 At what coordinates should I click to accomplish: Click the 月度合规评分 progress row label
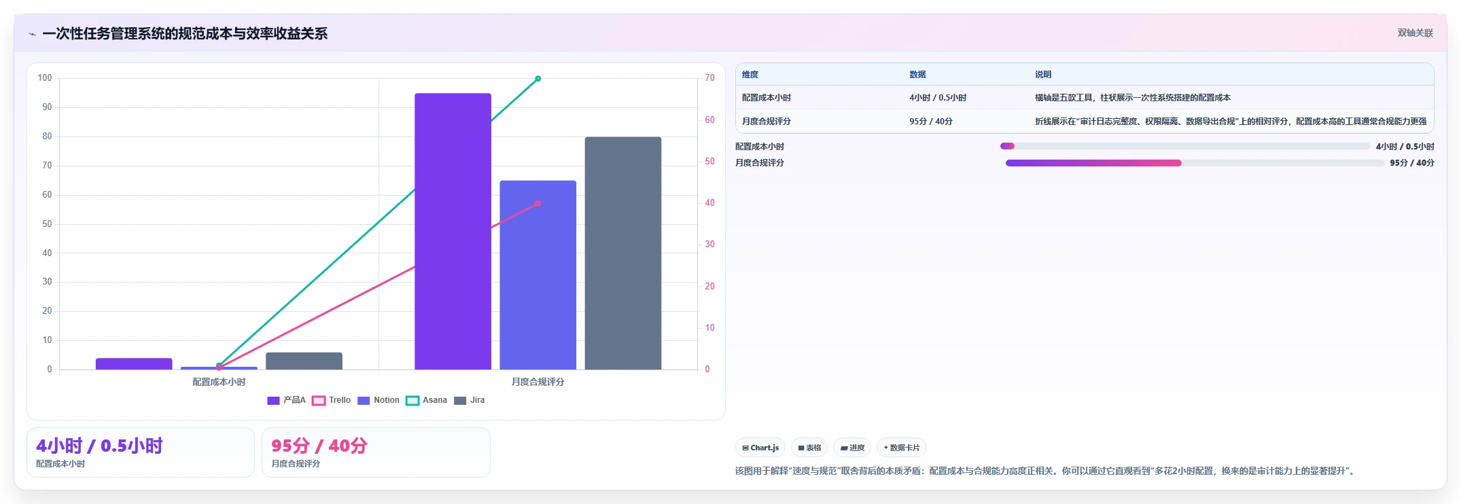[x=760, y=163]
